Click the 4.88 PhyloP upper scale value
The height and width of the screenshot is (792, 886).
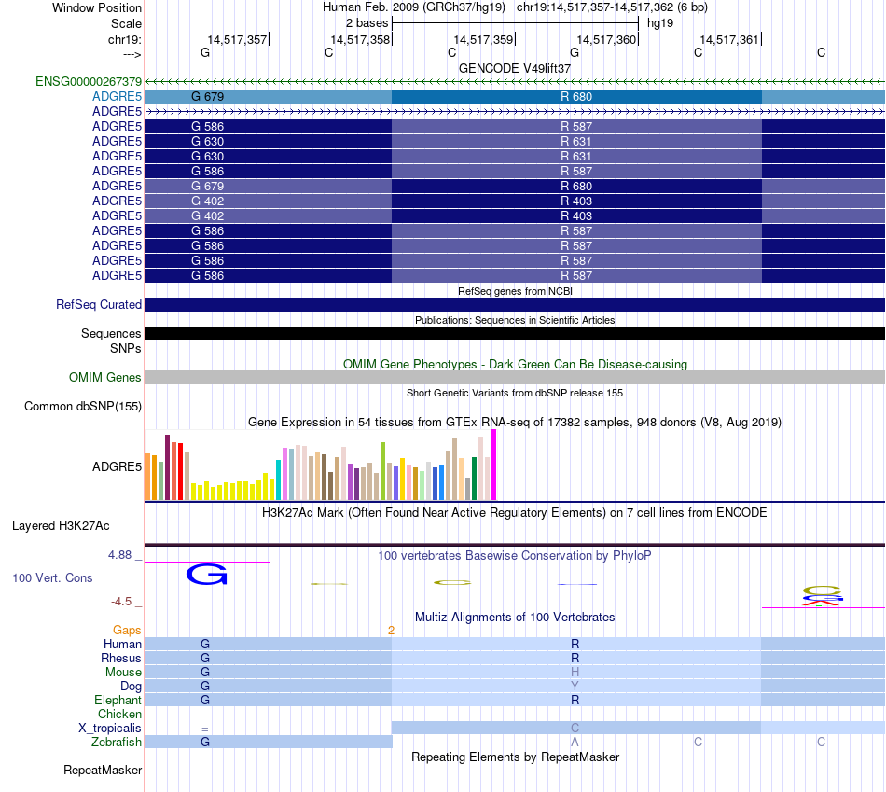click(119, 555)
